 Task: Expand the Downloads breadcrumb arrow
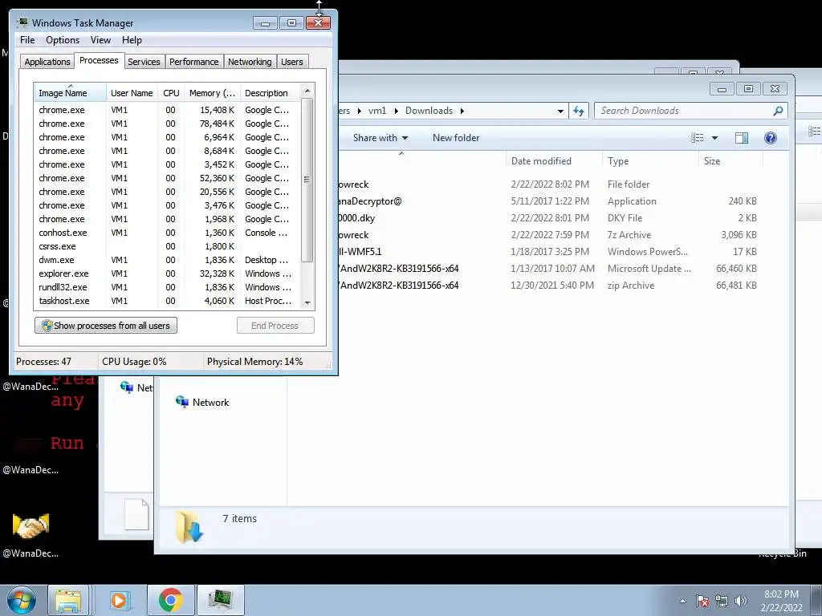click(462, 111)
